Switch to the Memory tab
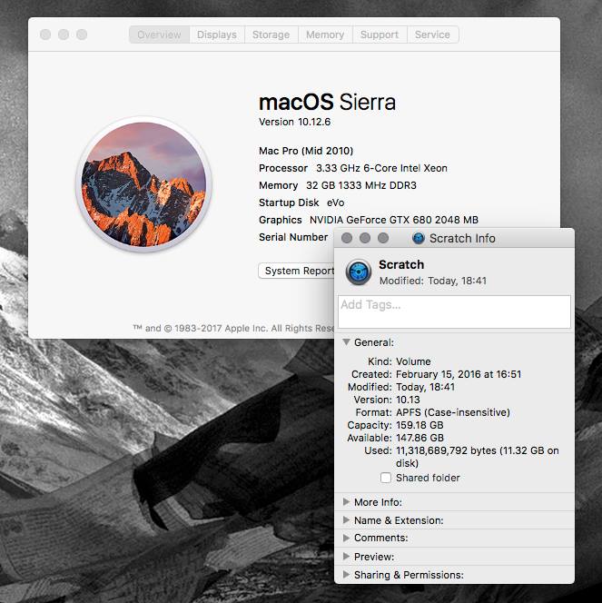This screenshot has height=603, width=602. (x=325, y=35)
